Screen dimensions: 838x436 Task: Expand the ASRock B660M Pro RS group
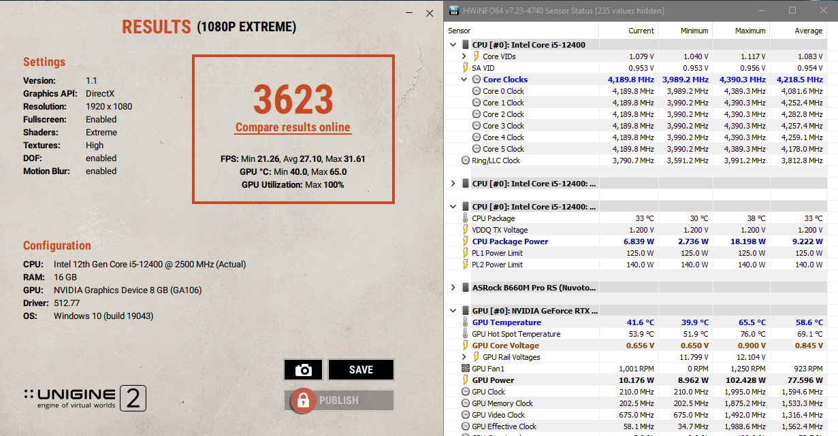pyautogui.click(x=453, y=288)
